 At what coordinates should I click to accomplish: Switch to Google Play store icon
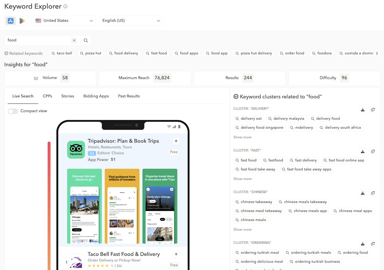[22, 21]
